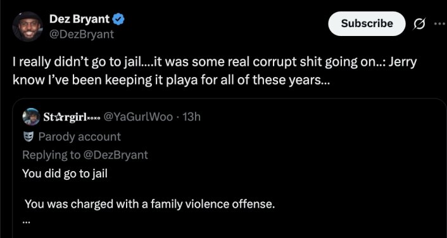Screen dimensions: 447x238
Task: Click the @DezBryant handle under the name
Action: [x=82, y=34]
